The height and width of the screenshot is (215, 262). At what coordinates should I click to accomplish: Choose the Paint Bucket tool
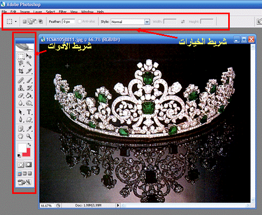[x=29, y=95]
